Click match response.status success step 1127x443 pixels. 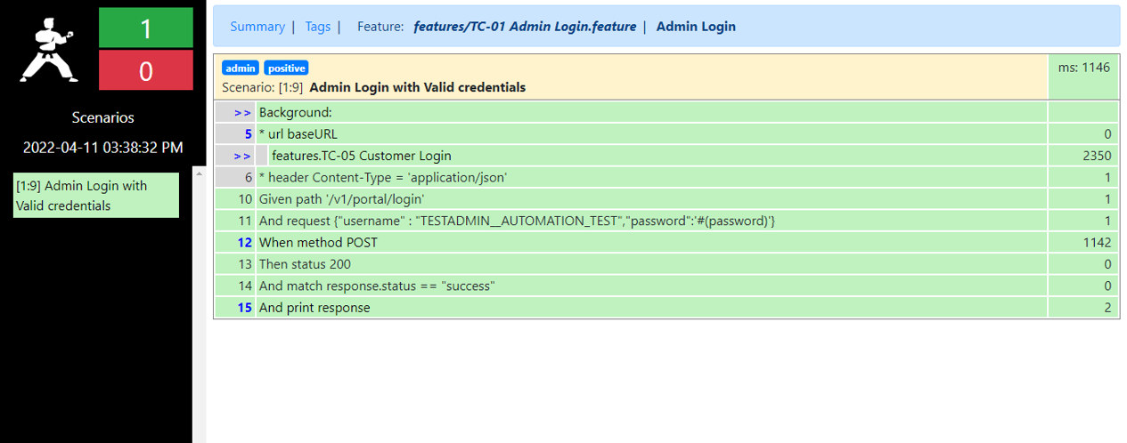tap(376, 286)
